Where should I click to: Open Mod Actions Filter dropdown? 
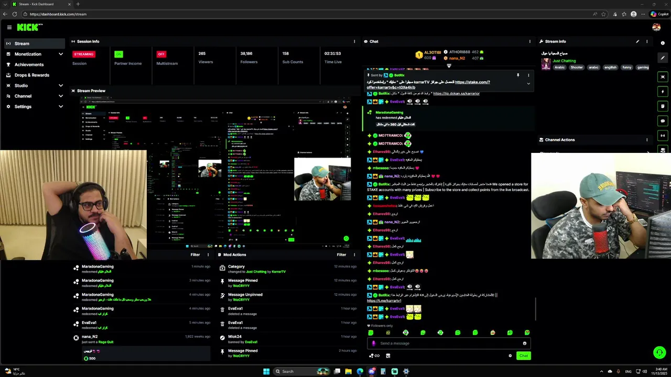click(341, 255)
